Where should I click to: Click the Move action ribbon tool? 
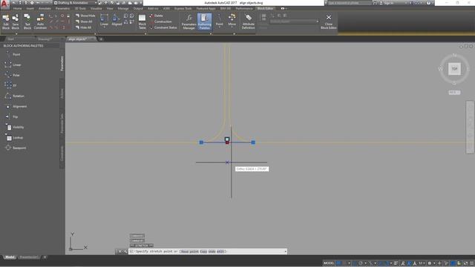pyautogui.click(x=232, y=20)
